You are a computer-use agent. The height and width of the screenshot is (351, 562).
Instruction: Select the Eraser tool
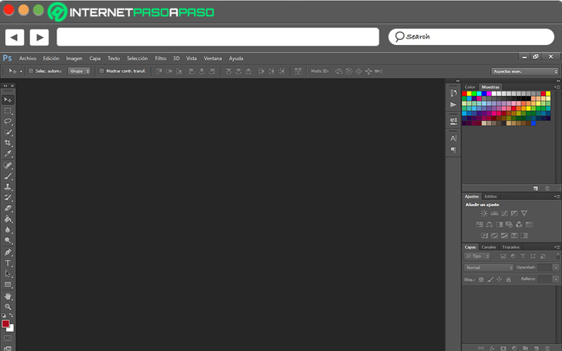pos(8,208)
